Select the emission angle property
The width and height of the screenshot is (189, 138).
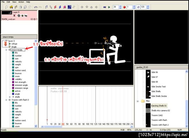pos(21,85)
